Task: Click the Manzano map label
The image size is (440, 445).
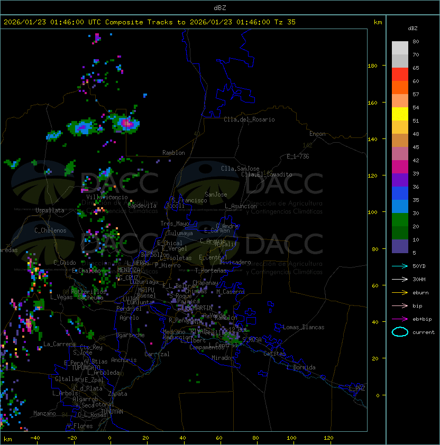Action: tap(44, 413)
